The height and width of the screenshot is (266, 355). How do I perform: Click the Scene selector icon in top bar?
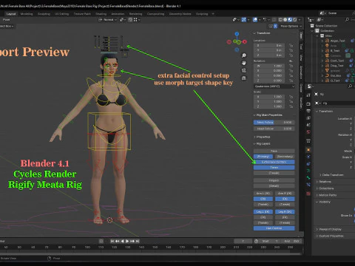(322, 13)
